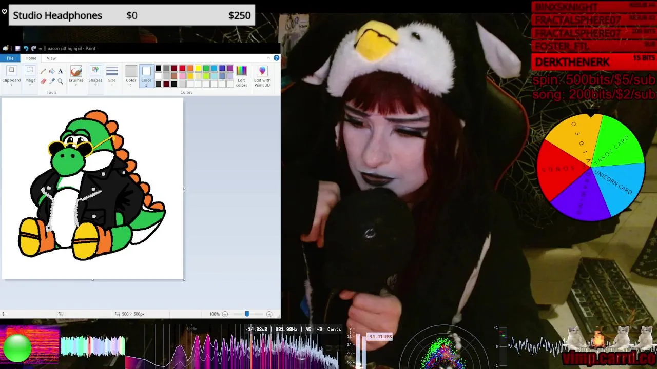Click the Studio Headphones goal label
Viewport: 657px width, 369px height.
pos(57,15)
